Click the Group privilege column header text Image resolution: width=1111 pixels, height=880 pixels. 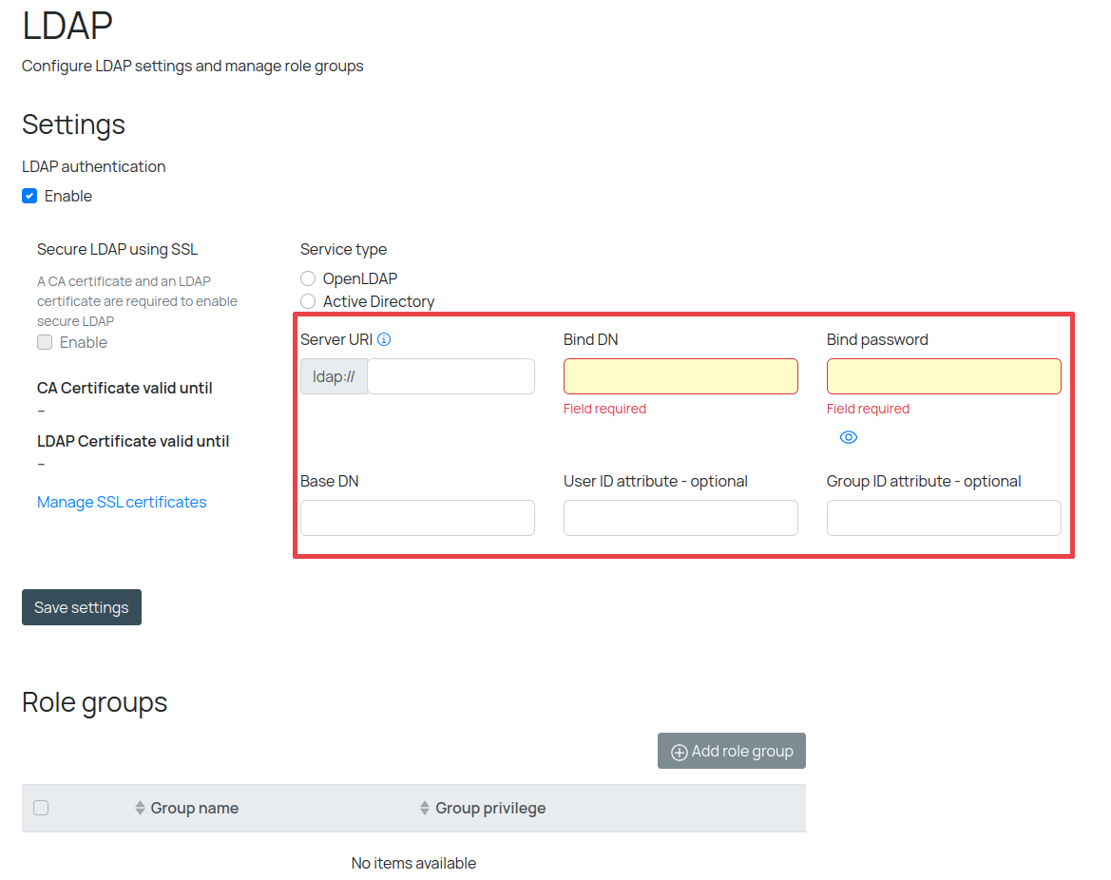490,808
